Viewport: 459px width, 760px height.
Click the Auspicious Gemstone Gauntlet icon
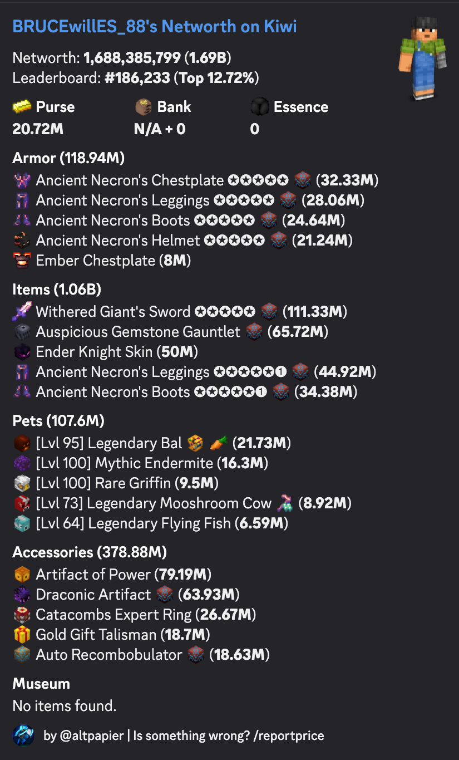22,332
